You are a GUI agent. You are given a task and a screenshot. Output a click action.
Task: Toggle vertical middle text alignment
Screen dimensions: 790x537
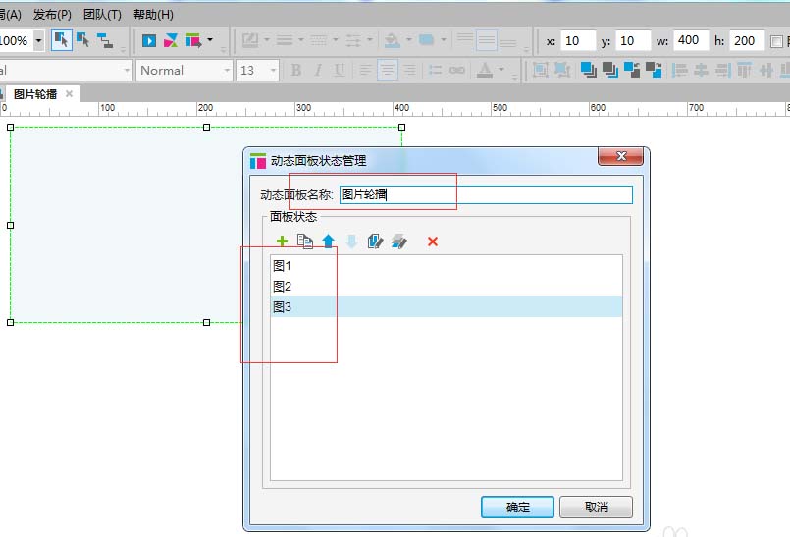pos(487,40)
